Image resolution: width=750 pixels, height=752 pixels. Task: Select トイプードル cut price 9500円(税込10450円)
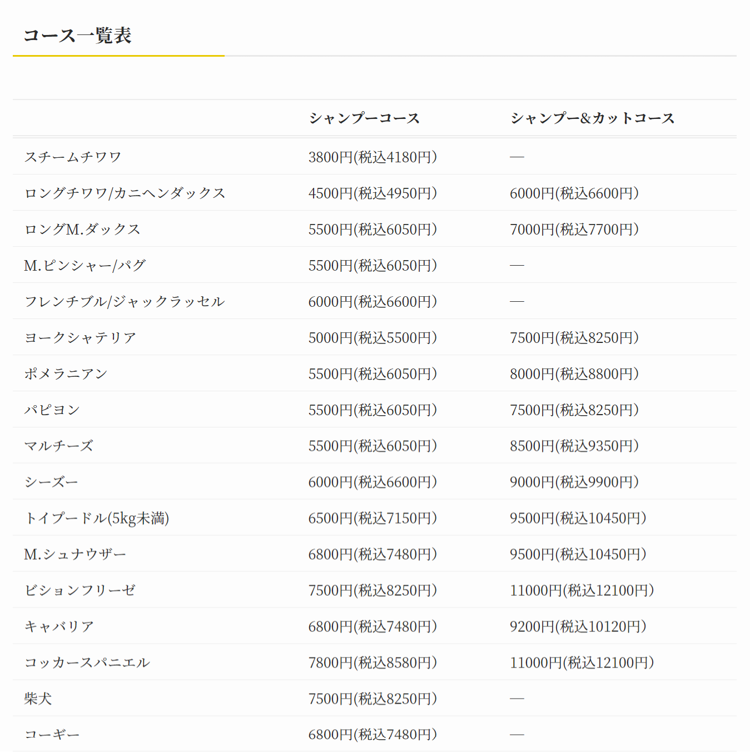[578, 519]
